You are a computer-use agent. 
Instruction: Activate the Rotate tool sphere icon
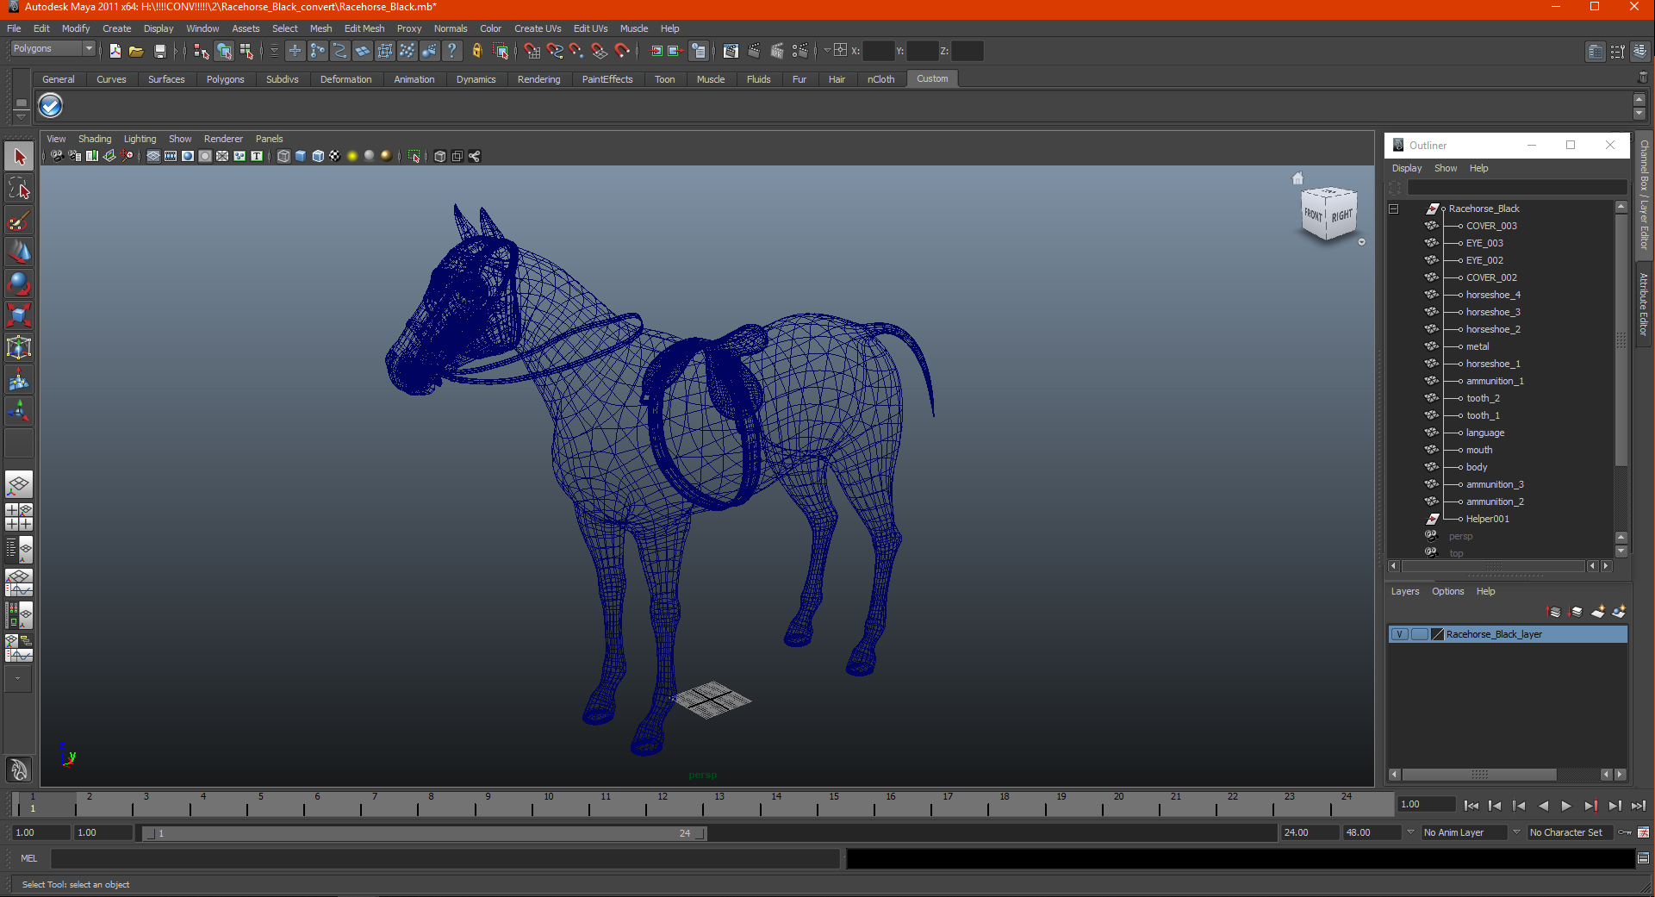pyautogui.click(x=19, y=283)
